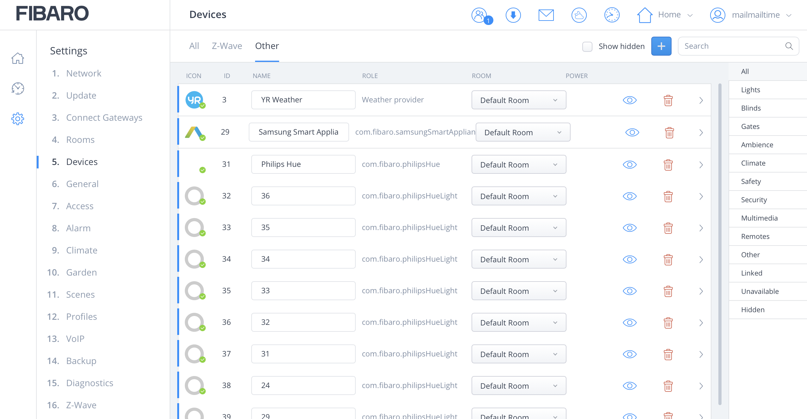This screenshot has height=419, width=807.
Task: Toggle visibility of YR Weather device
Action: 630,100
